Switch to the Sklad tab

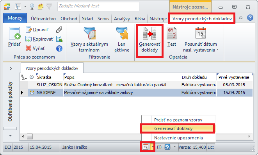(87, 19)
